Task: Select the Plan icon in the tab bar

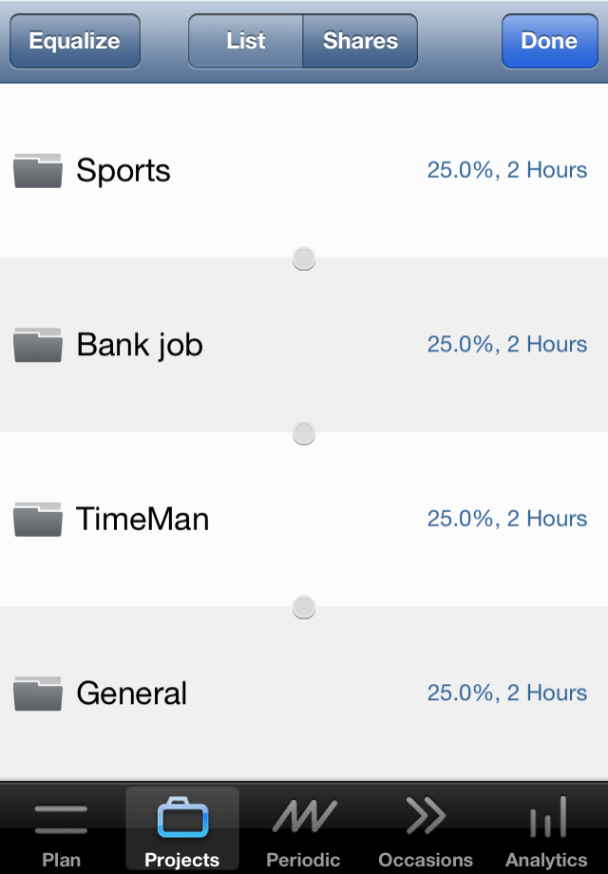Action: pos(60,814)
